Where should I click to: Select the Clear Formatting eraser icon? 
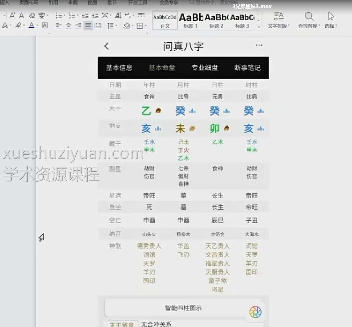32,15
